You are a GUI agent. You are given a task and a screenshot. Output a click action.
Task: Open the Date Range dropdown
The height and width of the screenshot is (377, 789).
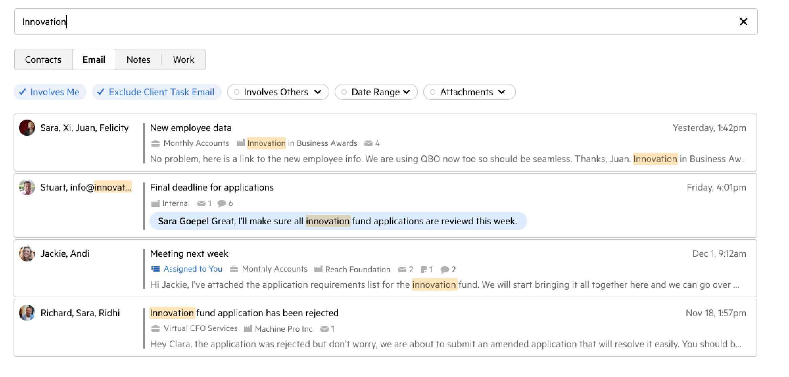[376, 92]
